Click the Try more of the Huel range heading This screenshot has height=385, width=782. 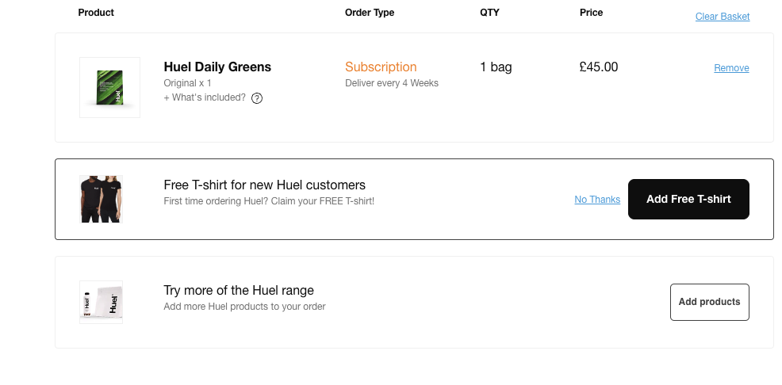click(239, 290)
